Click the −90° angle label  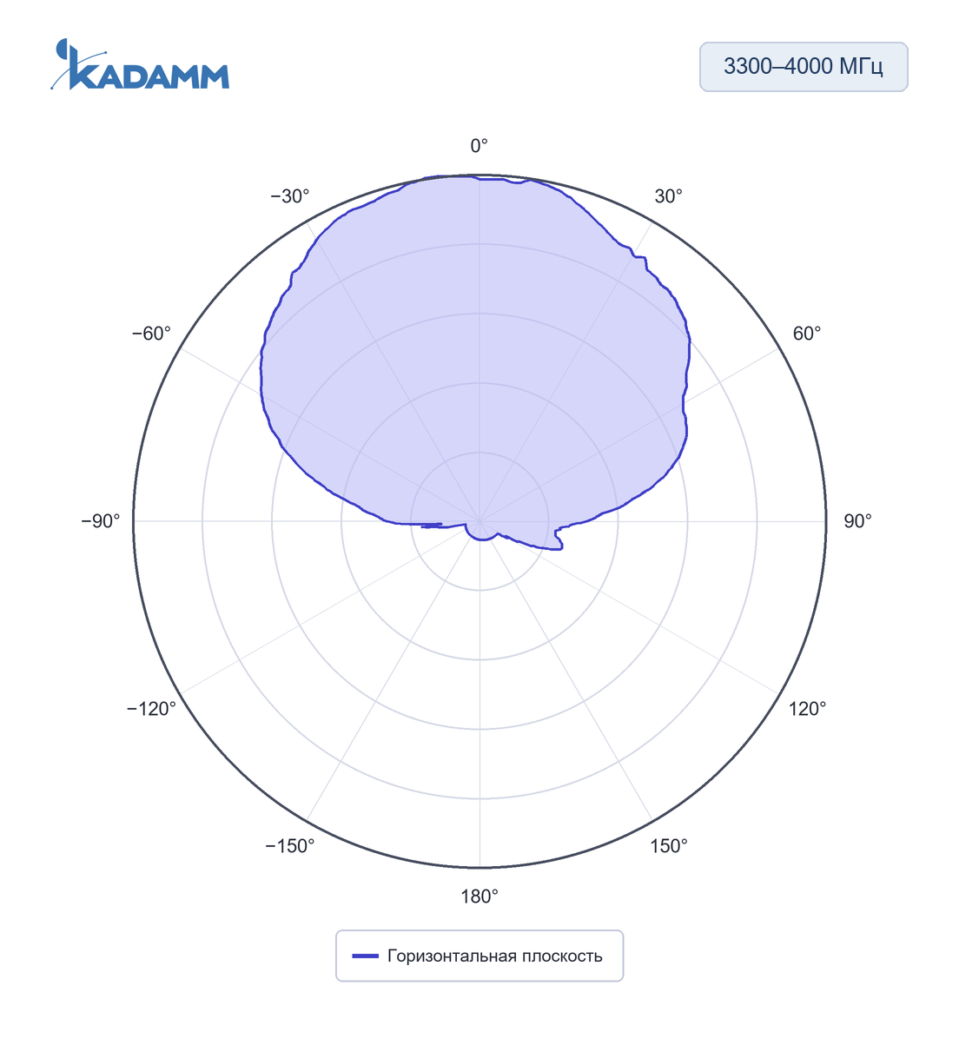click(101, 521)
